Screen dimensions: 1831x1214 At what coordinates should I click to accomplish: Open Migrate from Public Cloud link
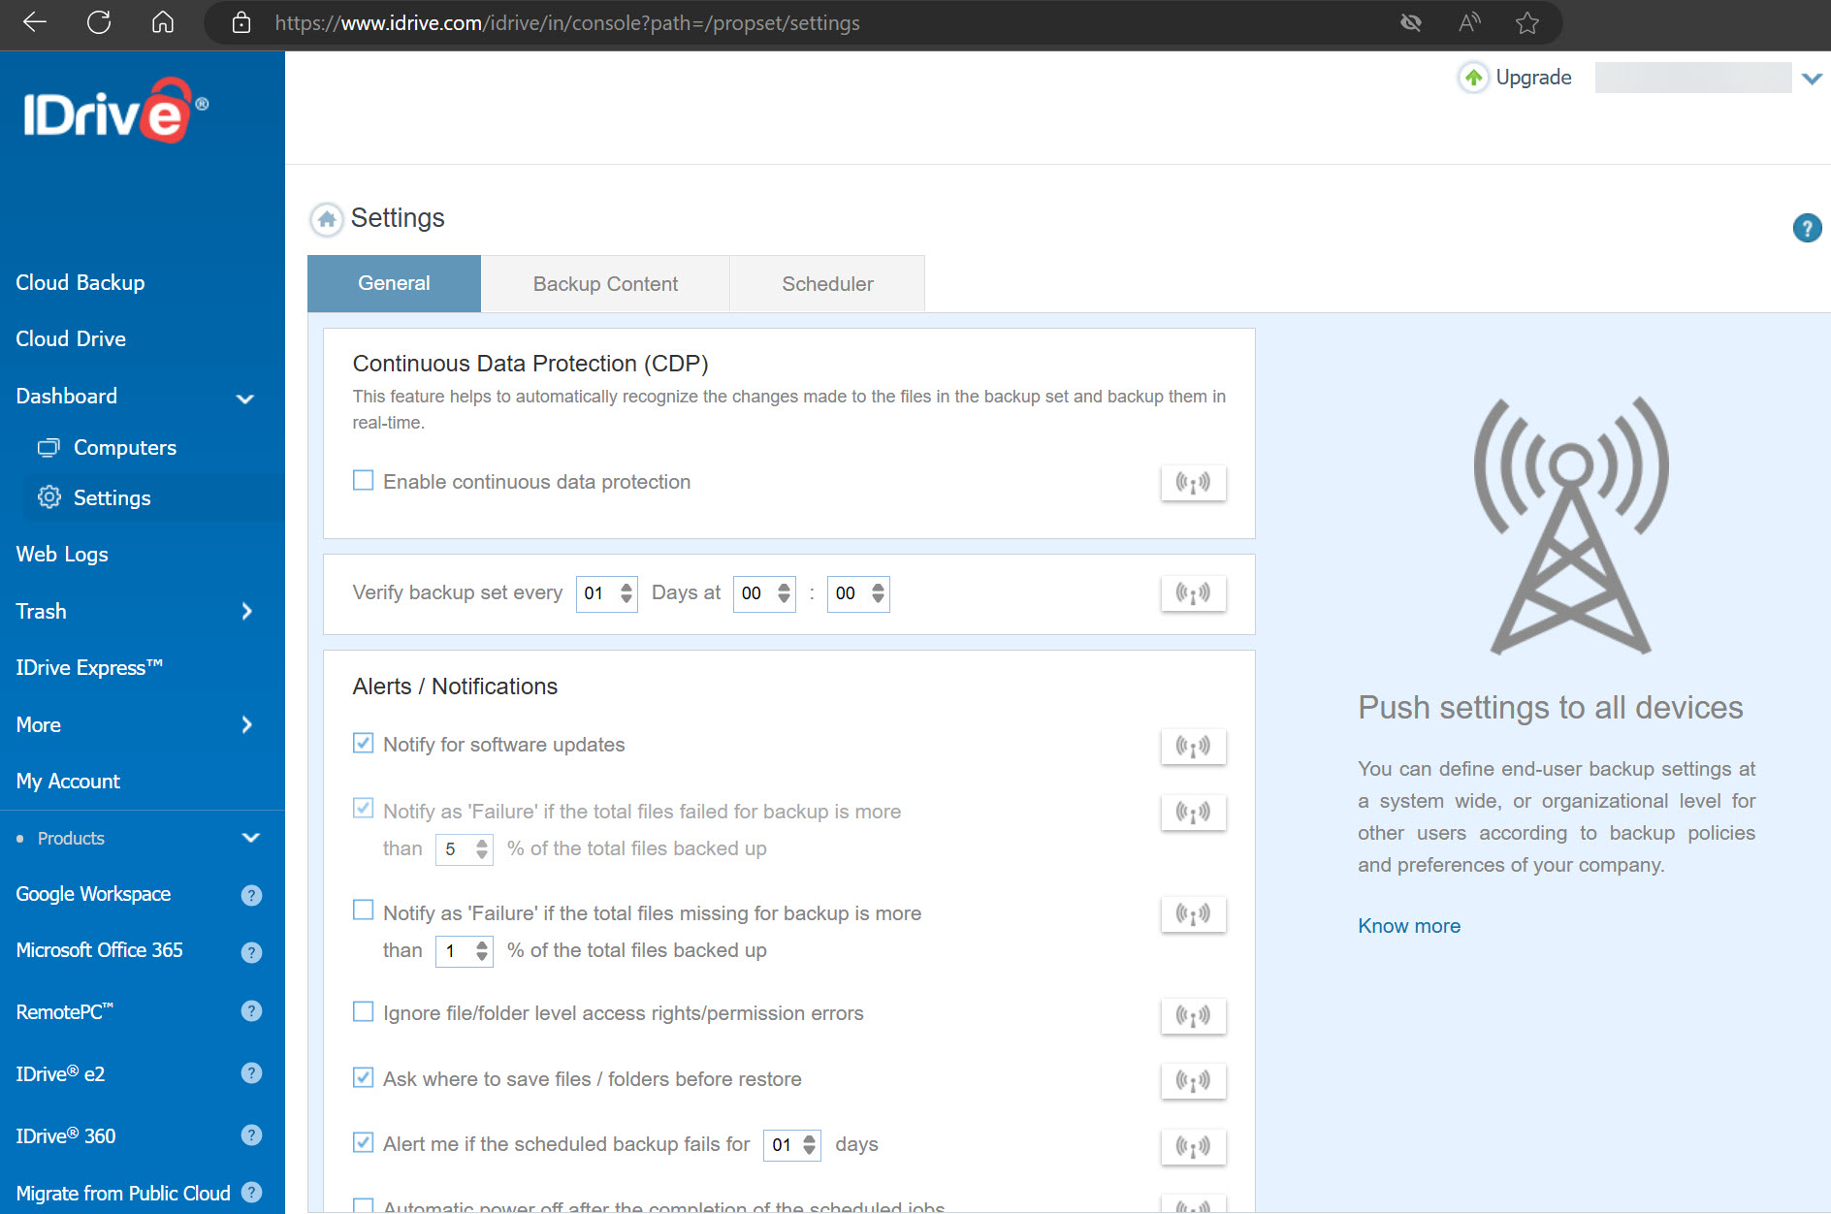click(x=123, y=1193)
